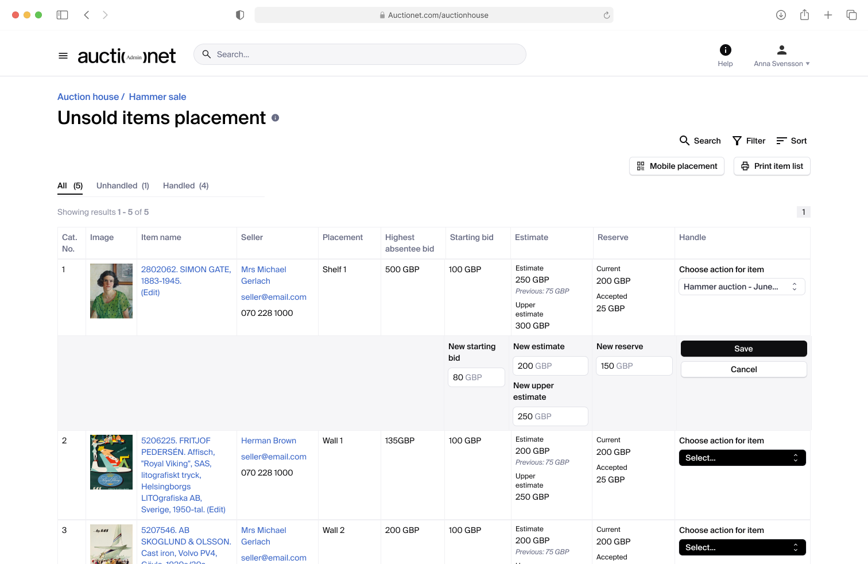Switch to the Handled tab
This screenshot has height=564, width=868.
pos(186,186)
